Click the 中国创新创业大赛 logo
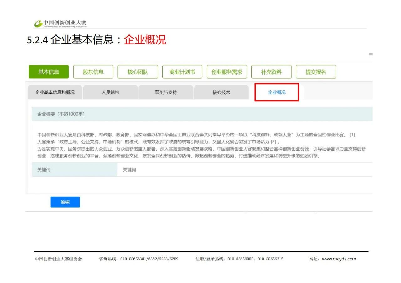The image size is (401, 283). pos(60,23)
